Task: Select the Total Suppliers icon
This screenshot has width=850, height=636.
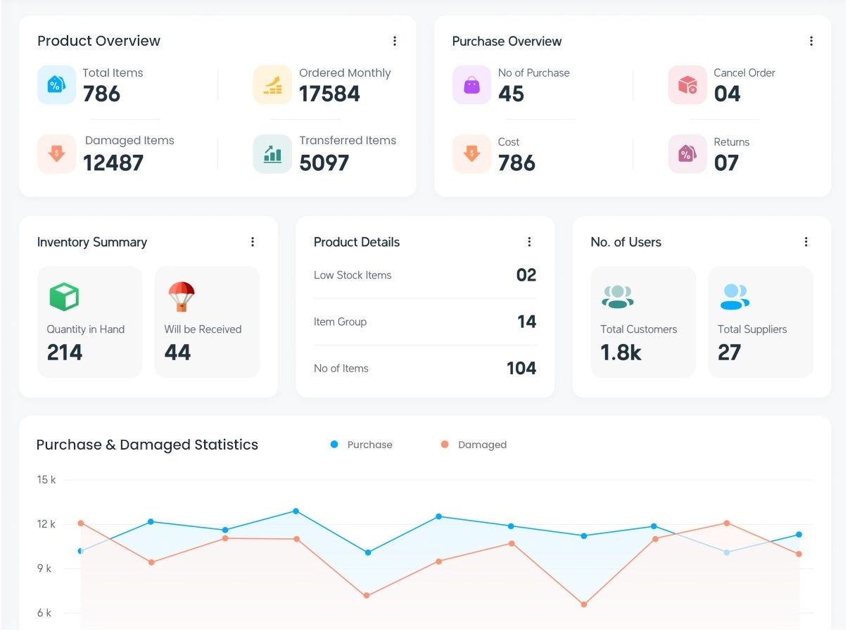Action: coord(734,297)
